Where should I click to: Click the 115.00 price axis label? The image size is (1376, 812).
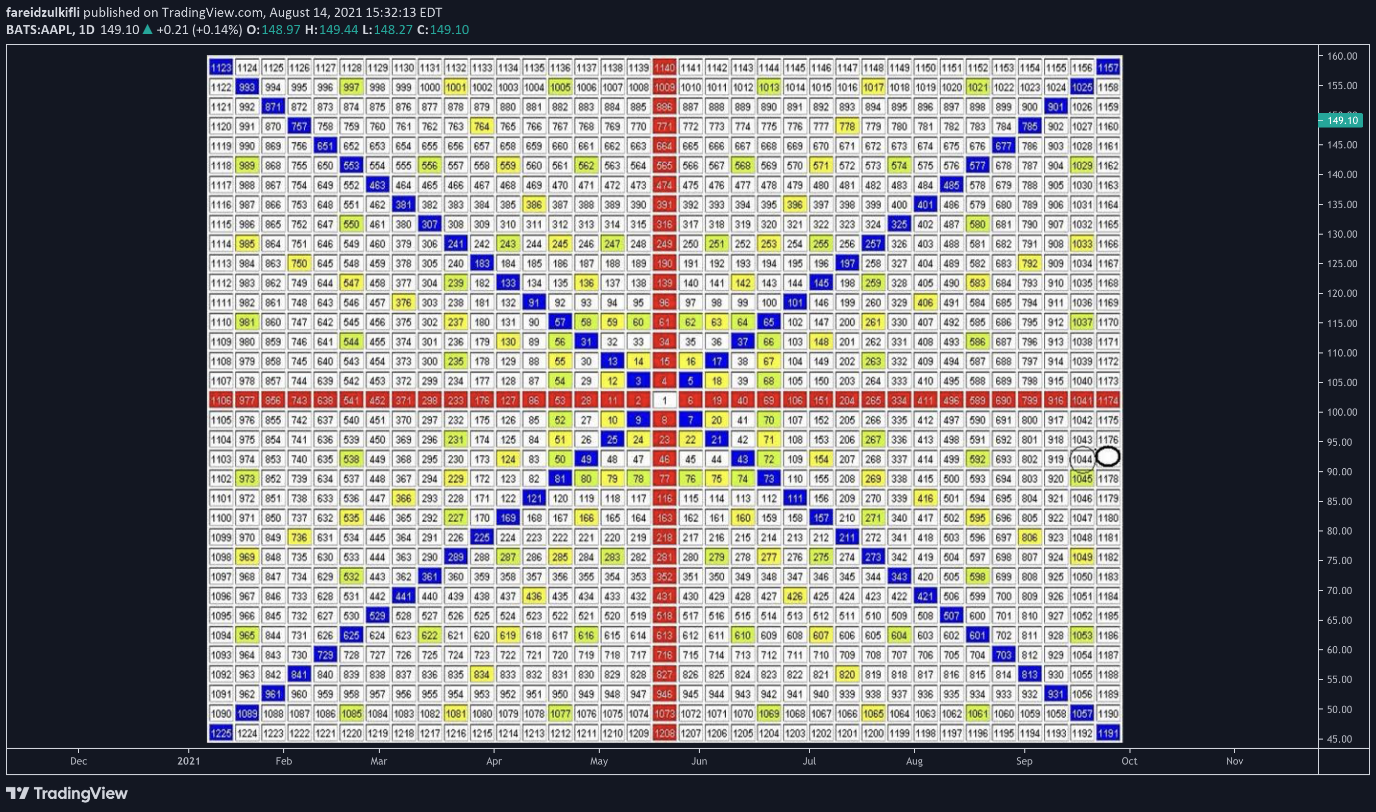pos(1342,323)
